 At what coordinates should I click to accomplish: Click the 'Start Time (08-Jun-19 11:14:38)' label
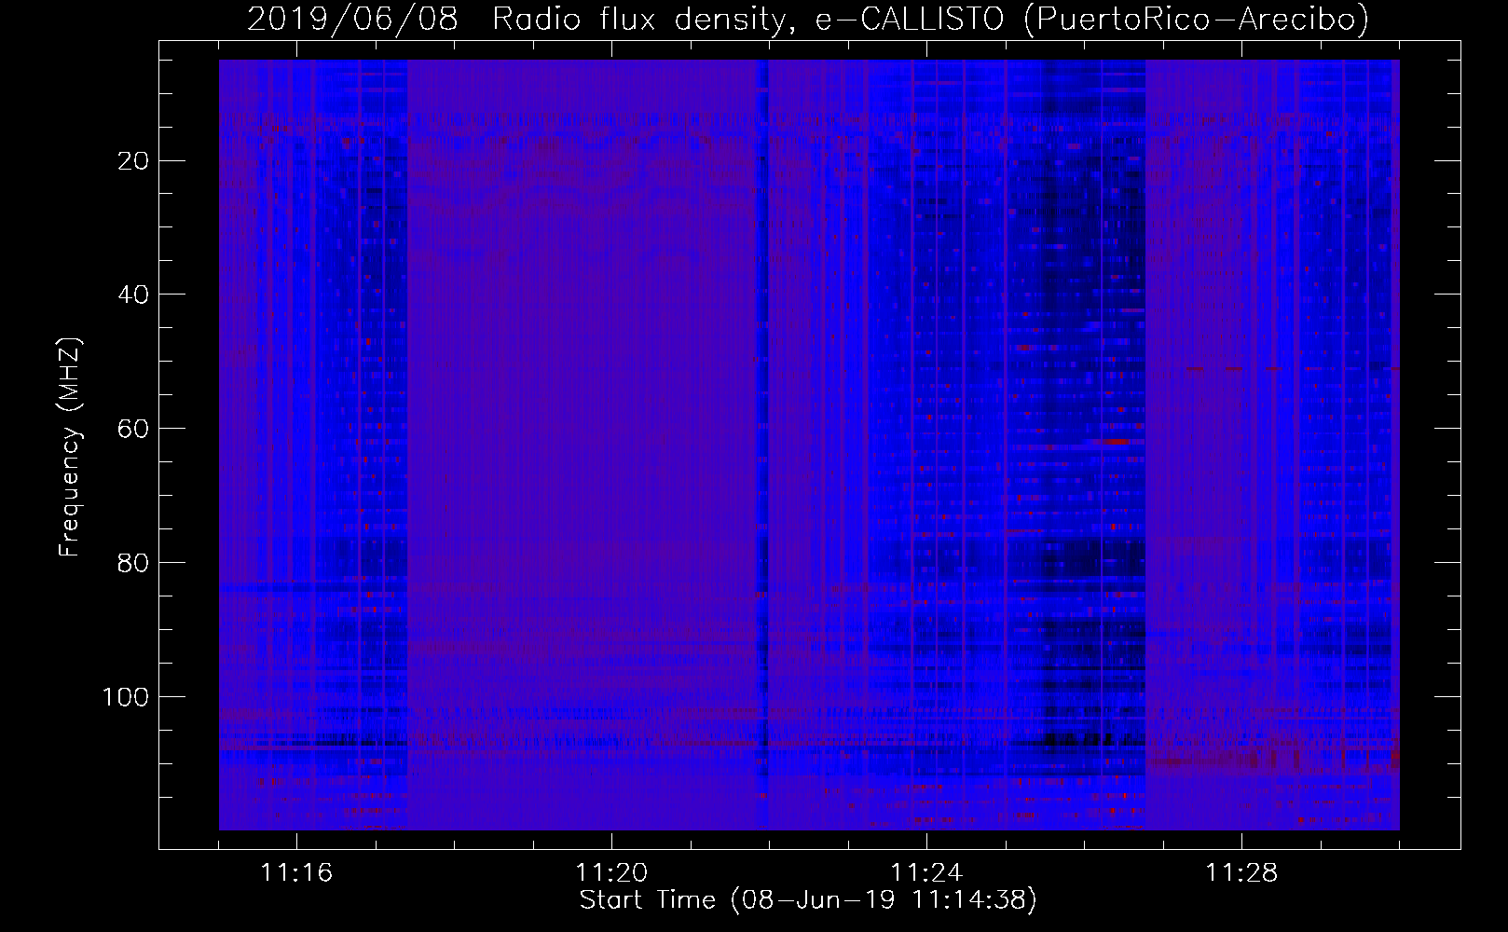click(808, 900)
